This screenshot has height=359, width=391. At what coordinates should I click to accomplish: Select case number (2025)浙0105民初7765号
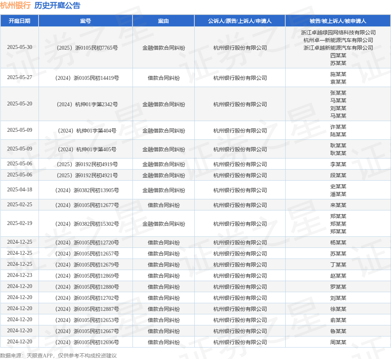87,48
